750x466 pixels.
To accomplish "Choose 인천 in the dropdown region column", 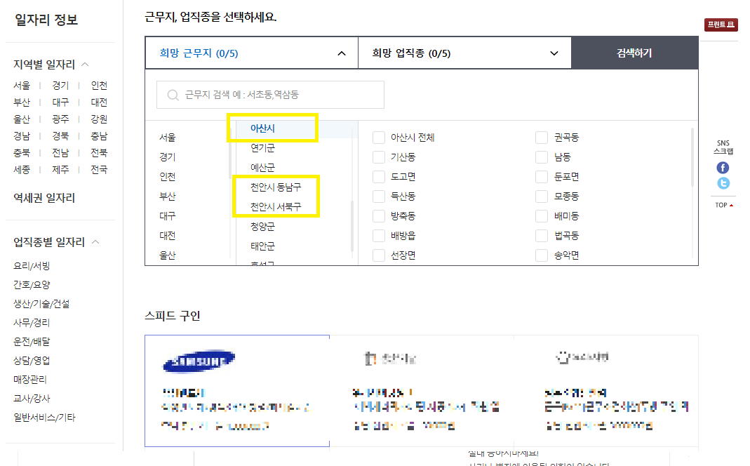I will [x=168, y=177].
